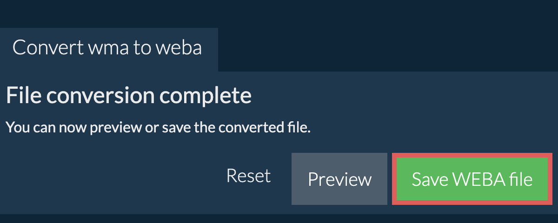The height and width of the screenshot is (223, 558).
Task: Select the Convert wma to weba tab
Action: click(x=107, y=48)
